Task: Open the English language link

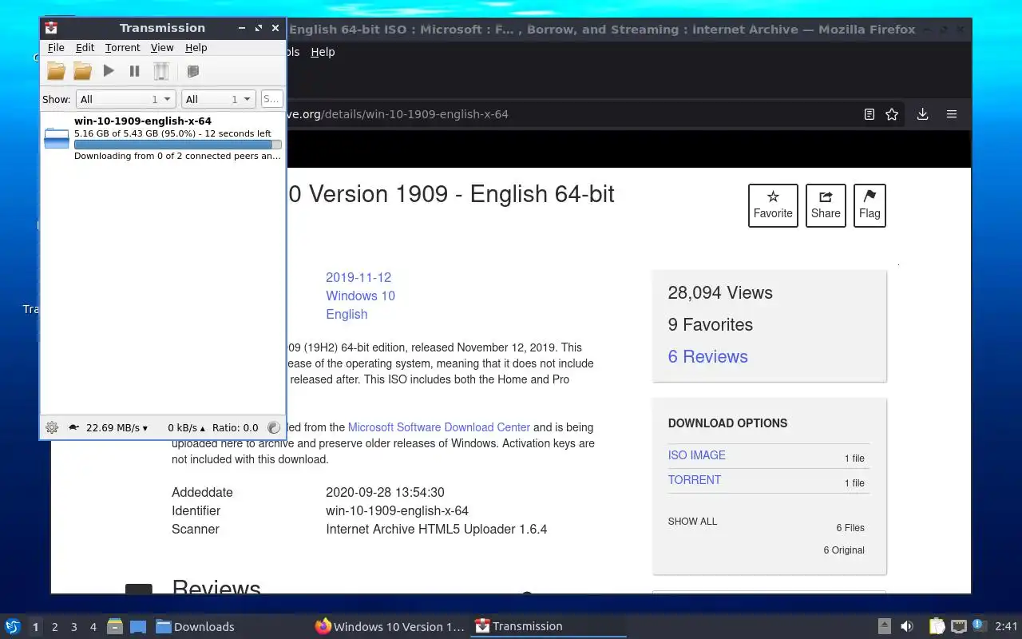Action: [x=347, y=314]
